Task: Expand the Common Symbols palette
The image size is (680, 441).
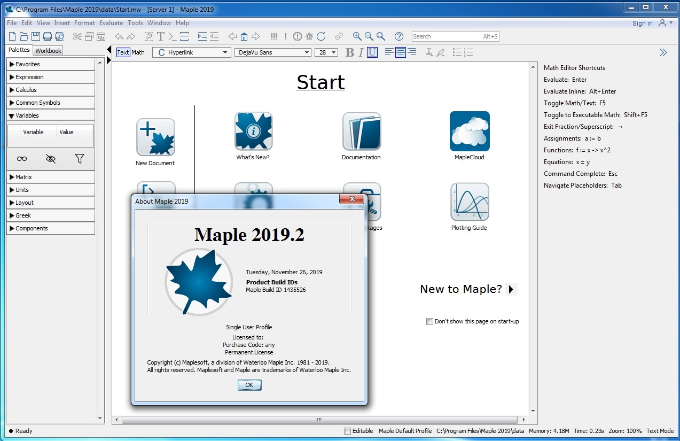Action: [51, 103]
